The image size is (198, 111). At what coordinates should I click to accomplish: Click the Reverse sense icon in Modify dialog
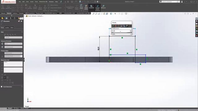click(x=121, y=26)
